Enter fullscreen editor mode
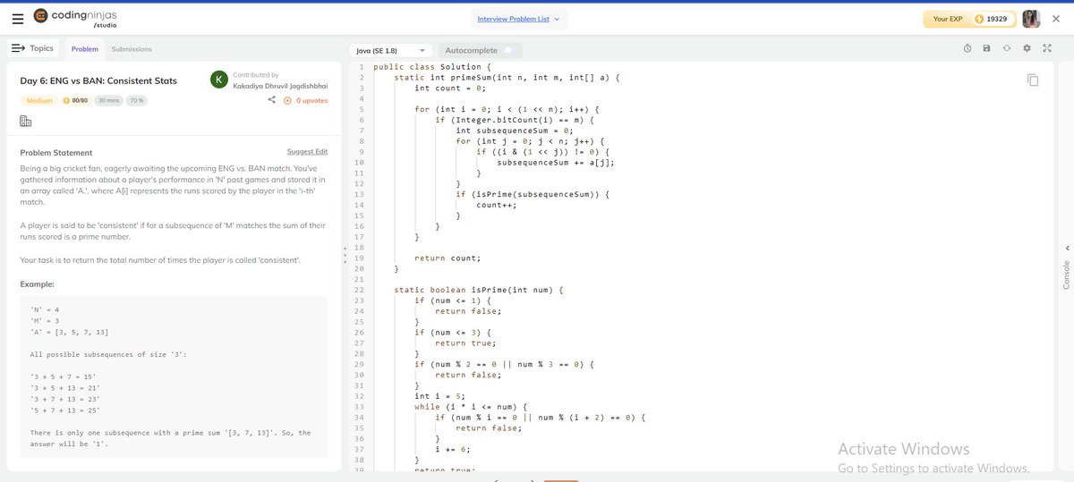 coord(1047,48)
